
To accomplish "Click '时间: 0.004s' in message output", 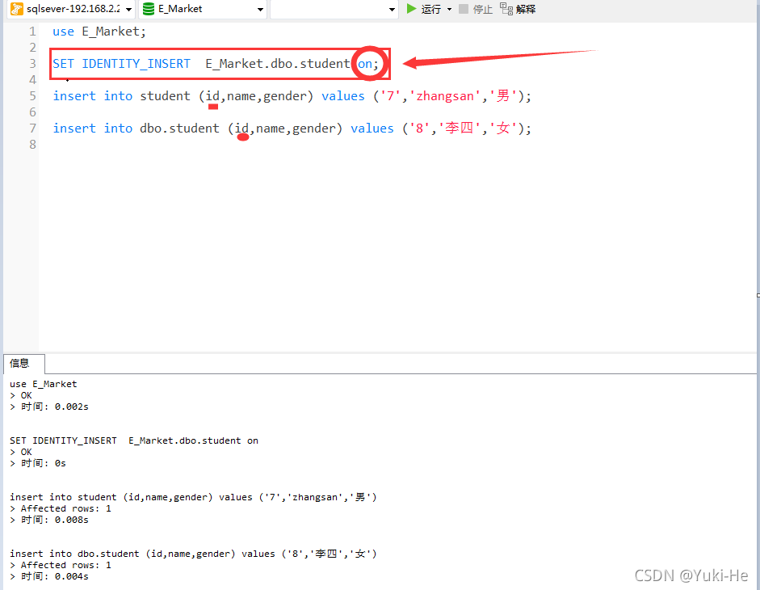I will coord(54,576).
